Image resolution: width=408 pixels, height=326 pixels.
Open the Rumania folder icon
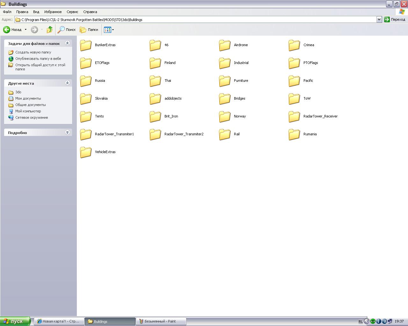294,134
